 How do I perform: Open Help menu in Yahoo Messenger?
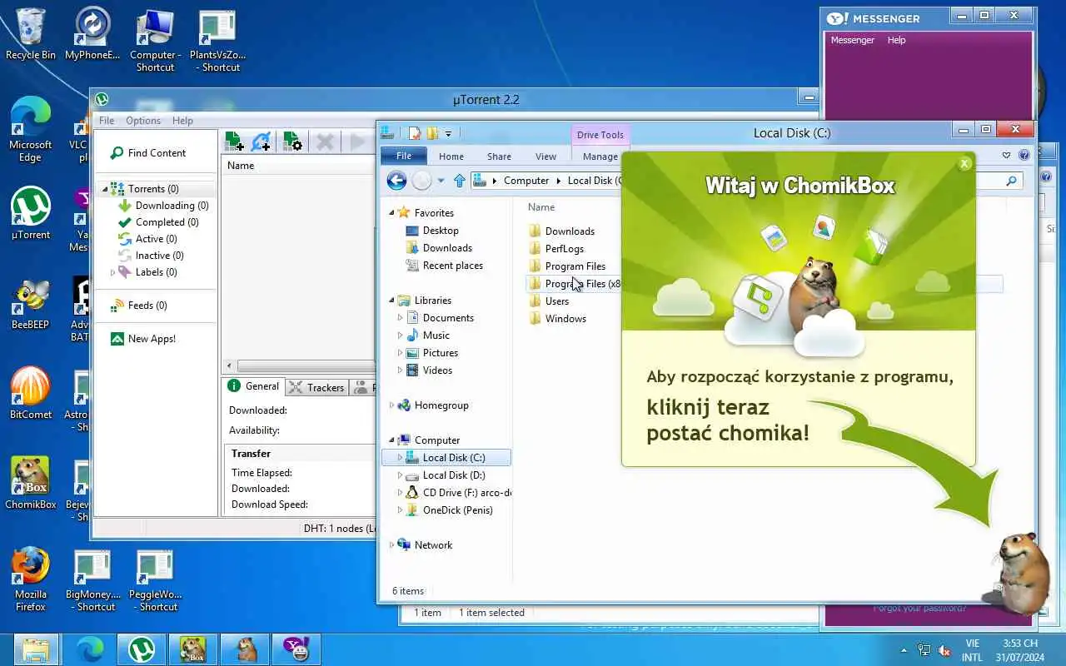[x=896, y=40]
